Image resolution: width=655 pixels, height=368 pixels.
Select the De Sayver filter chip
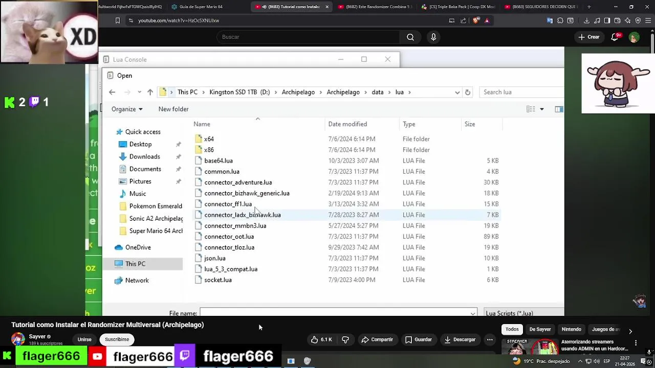(540, 329)
